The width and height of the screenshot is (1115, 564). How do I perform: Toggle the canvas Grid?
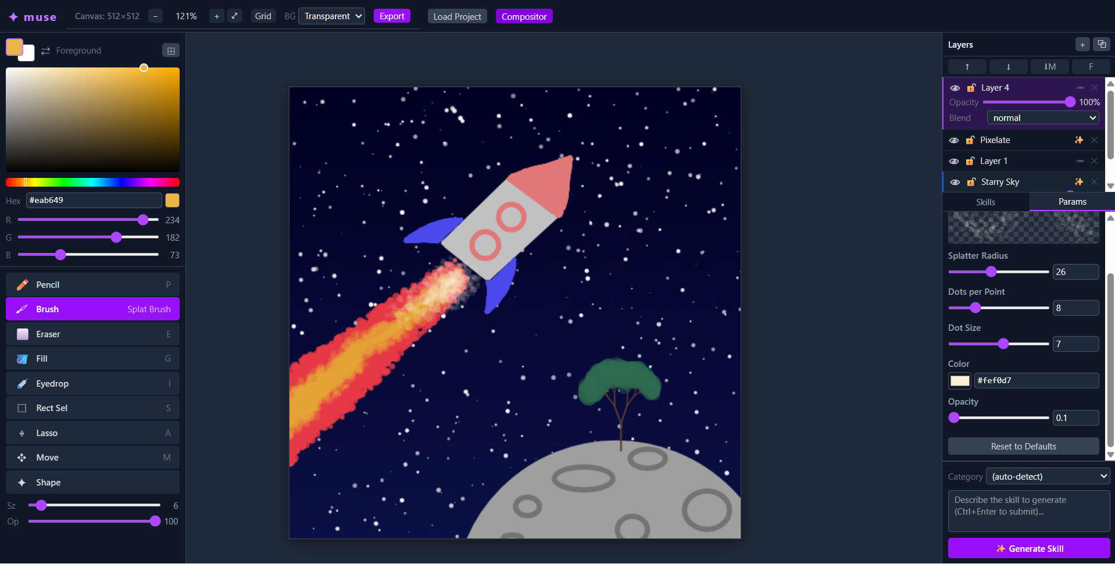pos(263,16)
